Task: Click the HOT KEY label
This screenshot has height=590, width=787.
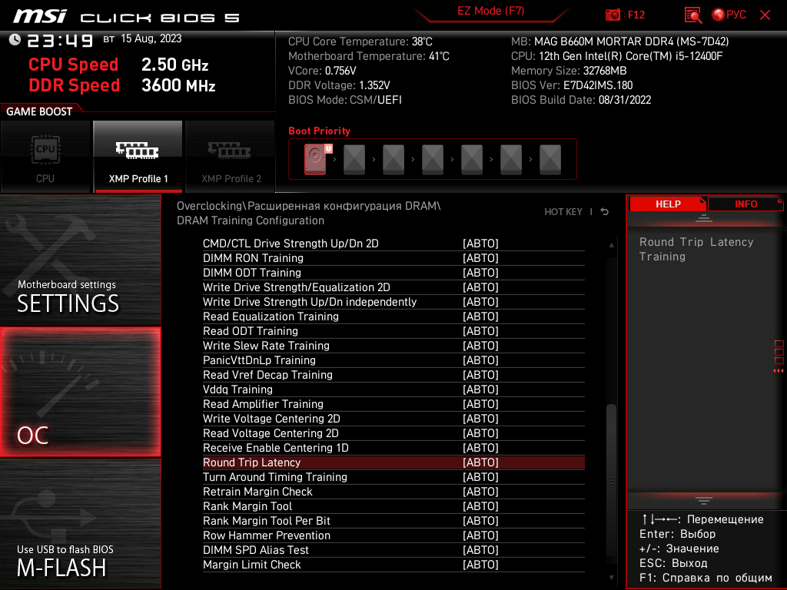Action: 563,212
